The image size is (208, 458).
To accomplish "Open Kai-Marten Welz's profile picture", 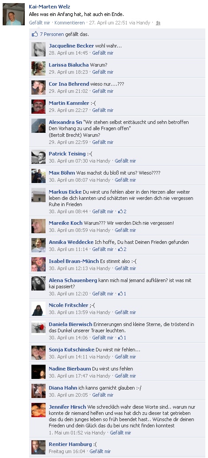I will (x=14, y=14).
